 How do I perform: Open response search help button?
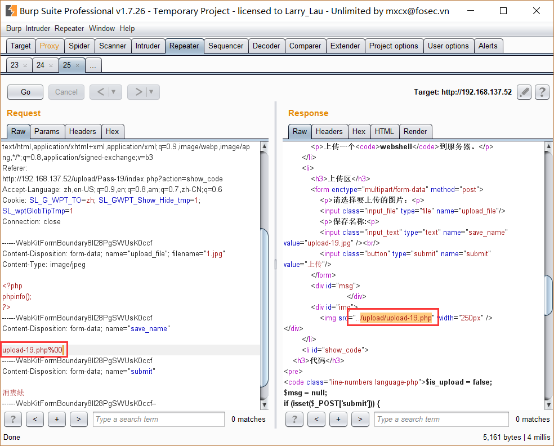click(x=294, y=420)
